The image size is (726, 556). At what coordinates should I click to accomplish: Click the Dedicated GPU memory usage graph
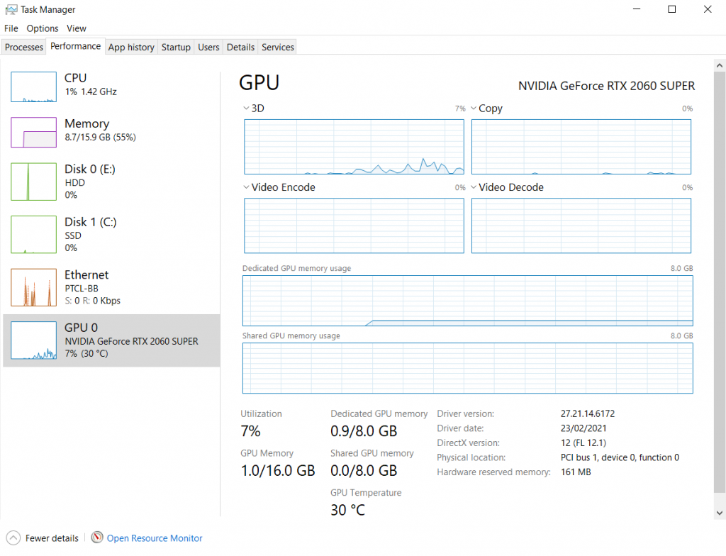(x=467, y=301)
